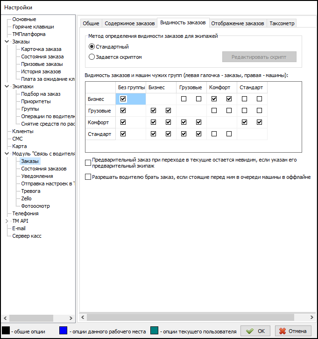Click the black общие опции color swatch
This screenshot has width=318, height=339.
point(6,331)
